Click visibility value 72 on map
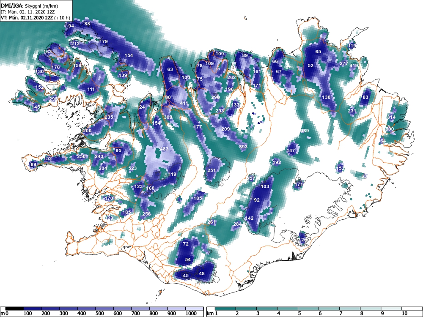 tap(186, 244)
